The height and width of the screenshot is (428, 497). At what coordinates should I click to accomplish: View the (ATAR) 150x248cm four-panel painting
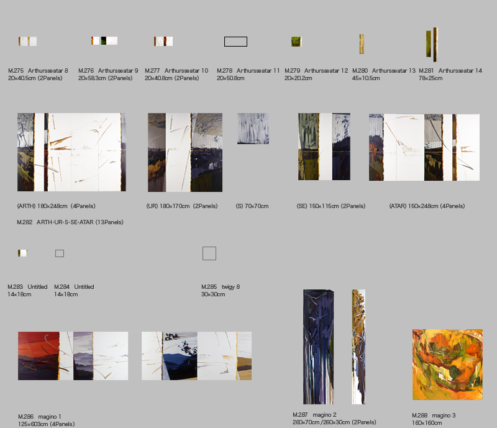coord(424,147)
